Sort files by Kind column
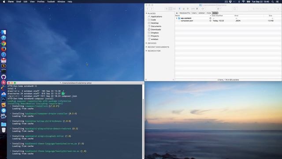Viewport: 282px width, 159px height. pyautogui.click(x=249, y=16)
